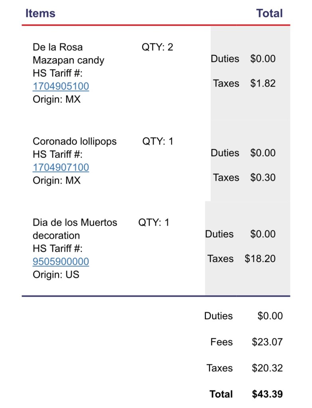Select the De la Rosa Mazapan candy name
The width and height of the screenshot is (312, 408).
(x=68, y=54)
